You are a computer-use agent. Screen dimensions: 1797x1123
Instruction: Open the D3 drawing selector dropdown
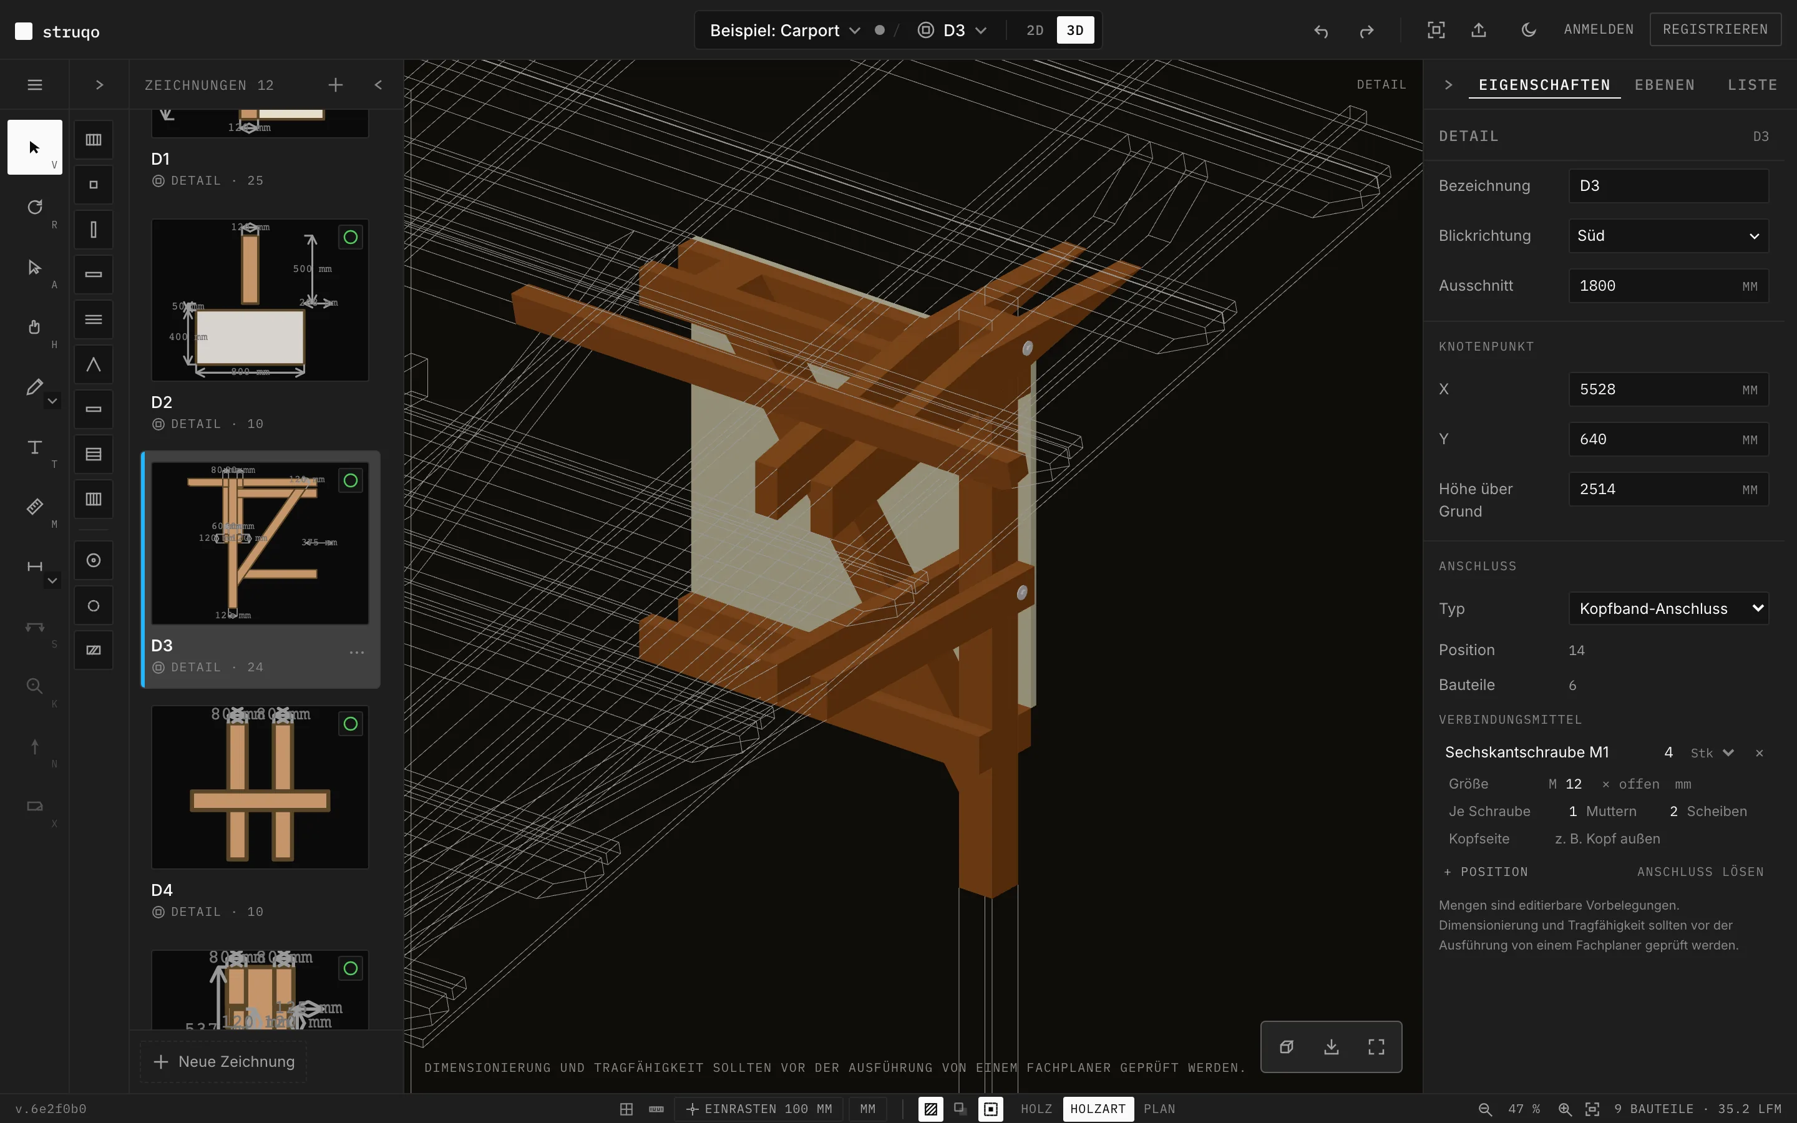(953, 31)
